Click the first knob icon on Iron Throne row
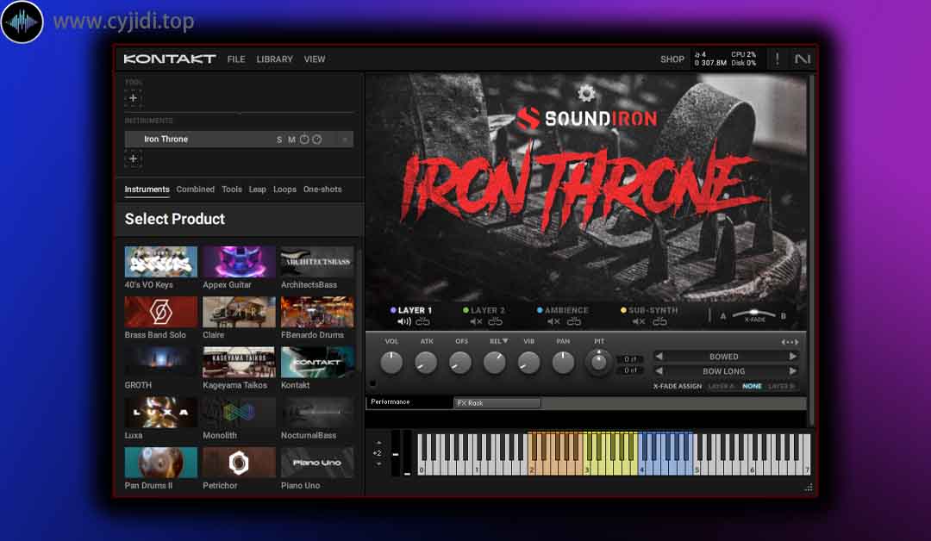This screenshot has height=541, width=931. (x=304, y=140)
